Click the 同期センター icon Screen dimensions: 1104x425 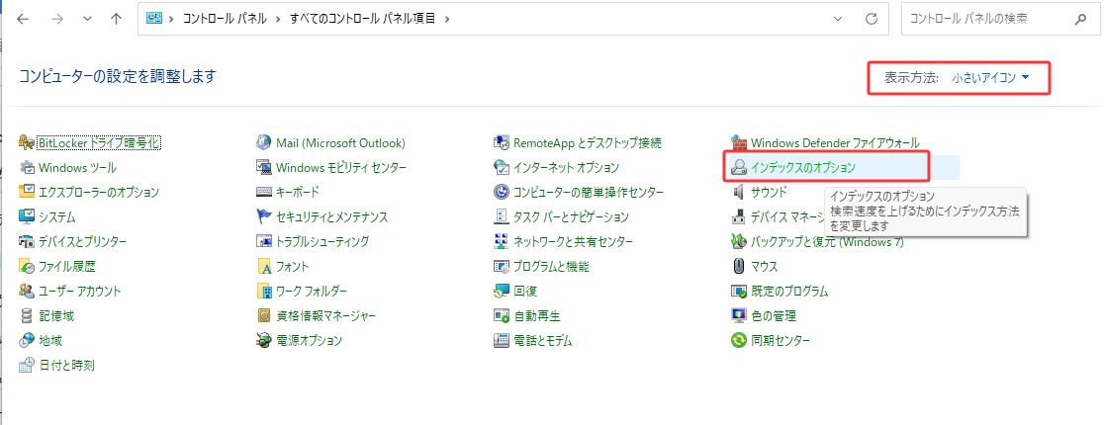[x=739, y=341]
